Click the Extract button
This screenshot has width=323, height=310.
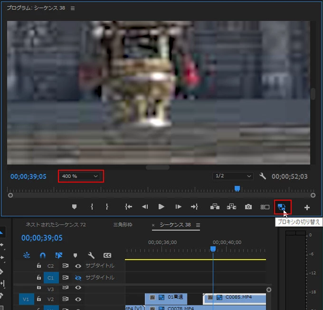(x=231, y=207)
